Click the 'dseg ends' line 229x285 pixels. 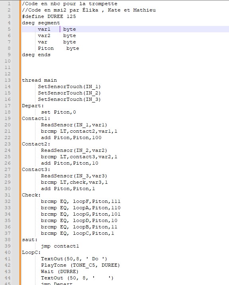tap(36, 55)
